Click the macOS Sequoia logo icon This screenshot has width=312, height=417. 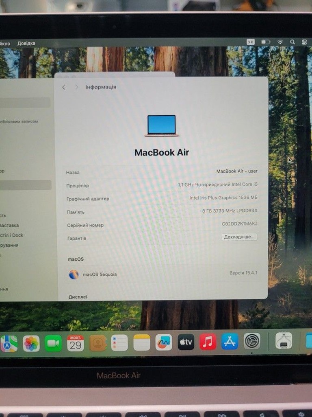click(74, 274)
